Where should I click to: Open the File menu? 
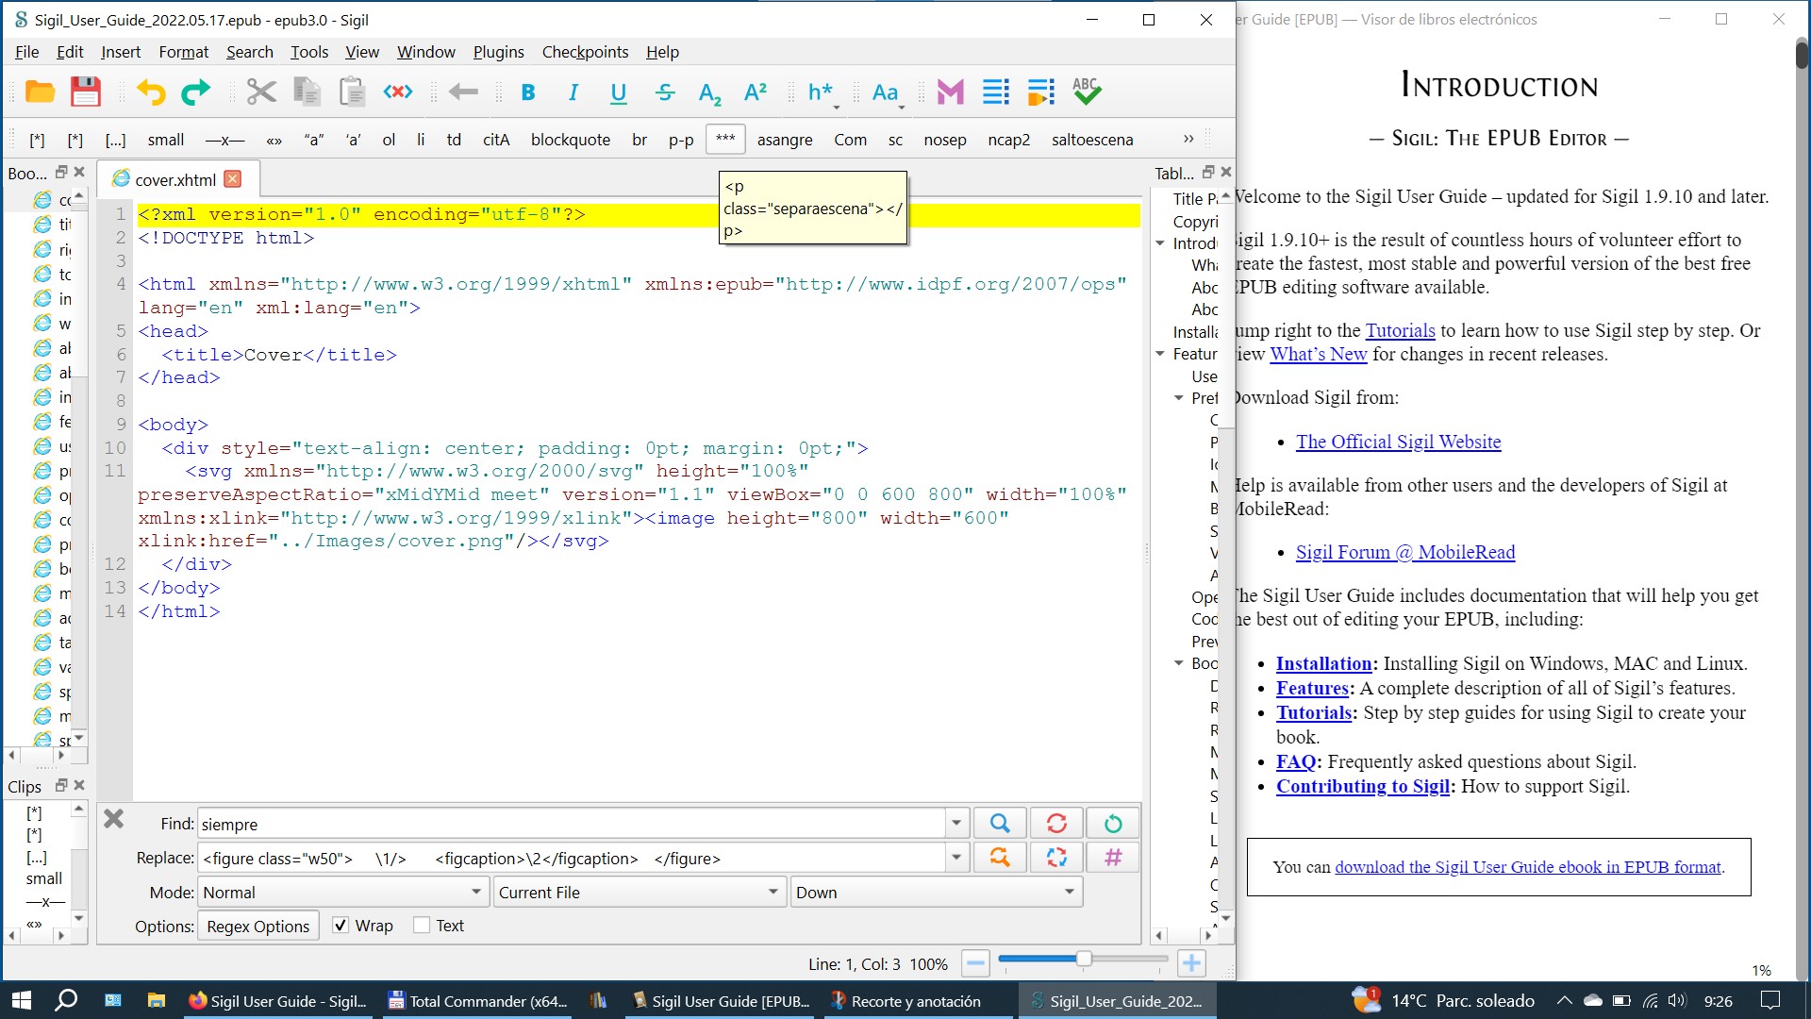(x=27, y=52)
